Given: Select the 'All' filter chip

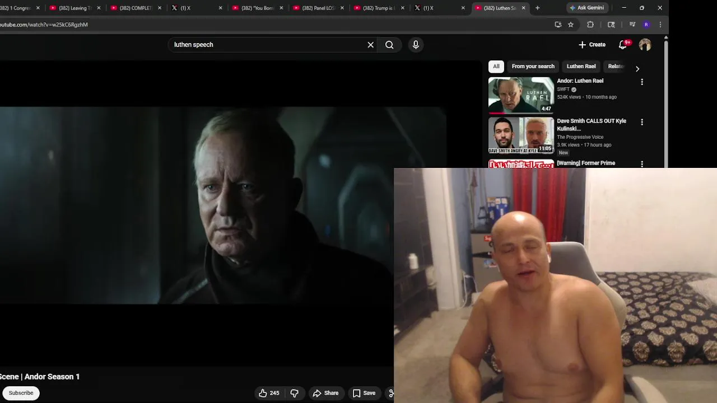Looking at the screenshot, I should [x=496, y=66].
